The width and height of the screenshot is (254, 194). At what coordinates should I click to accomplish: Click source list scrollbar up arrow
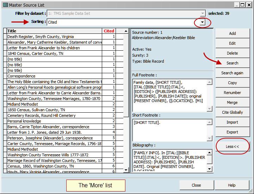point(126,31)
